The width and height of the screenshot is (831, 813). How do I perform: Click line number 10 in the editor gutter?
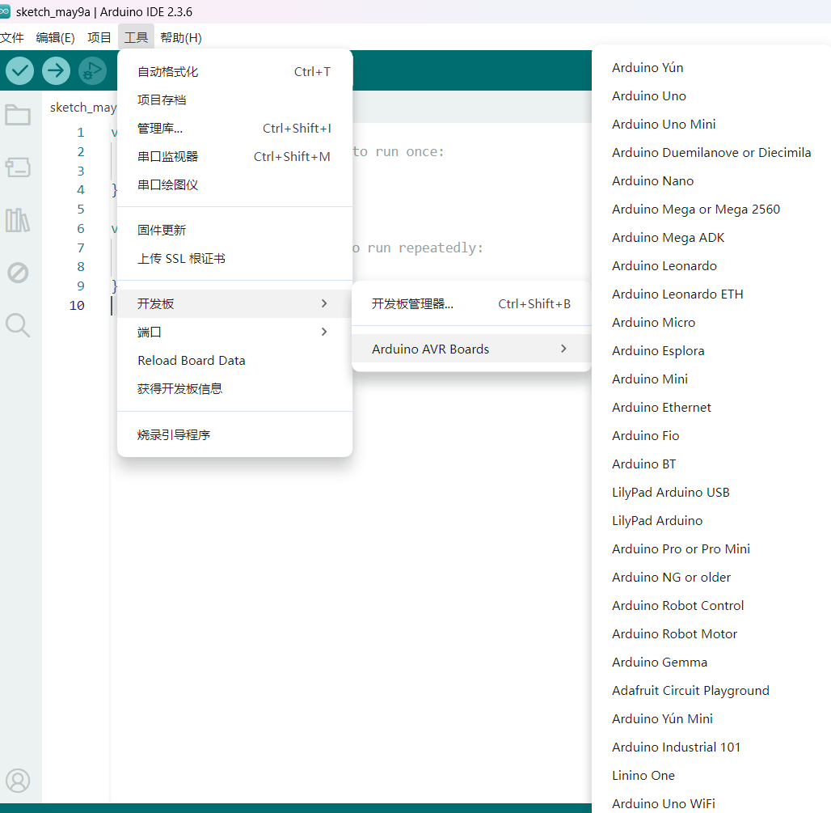click(77, 306)
